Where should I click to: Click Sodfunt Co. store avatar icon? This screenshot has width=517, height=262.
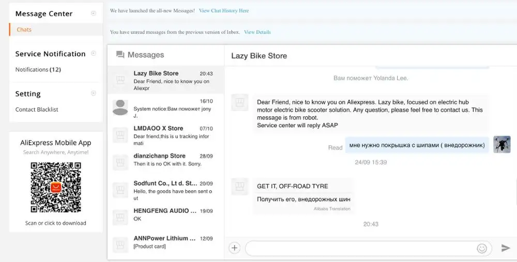click(x=120, y=190)
